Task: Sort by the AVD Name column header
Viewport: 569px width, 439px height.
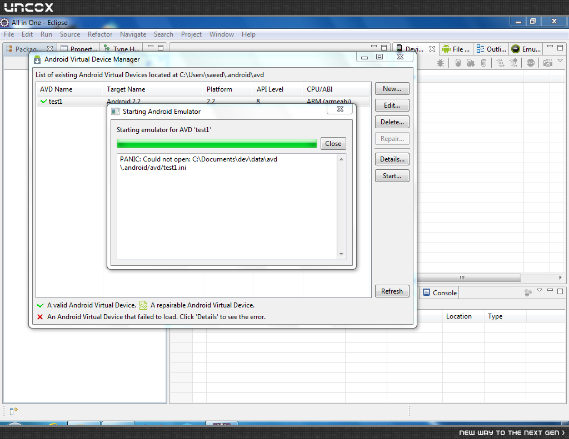Action: [69, 89]
